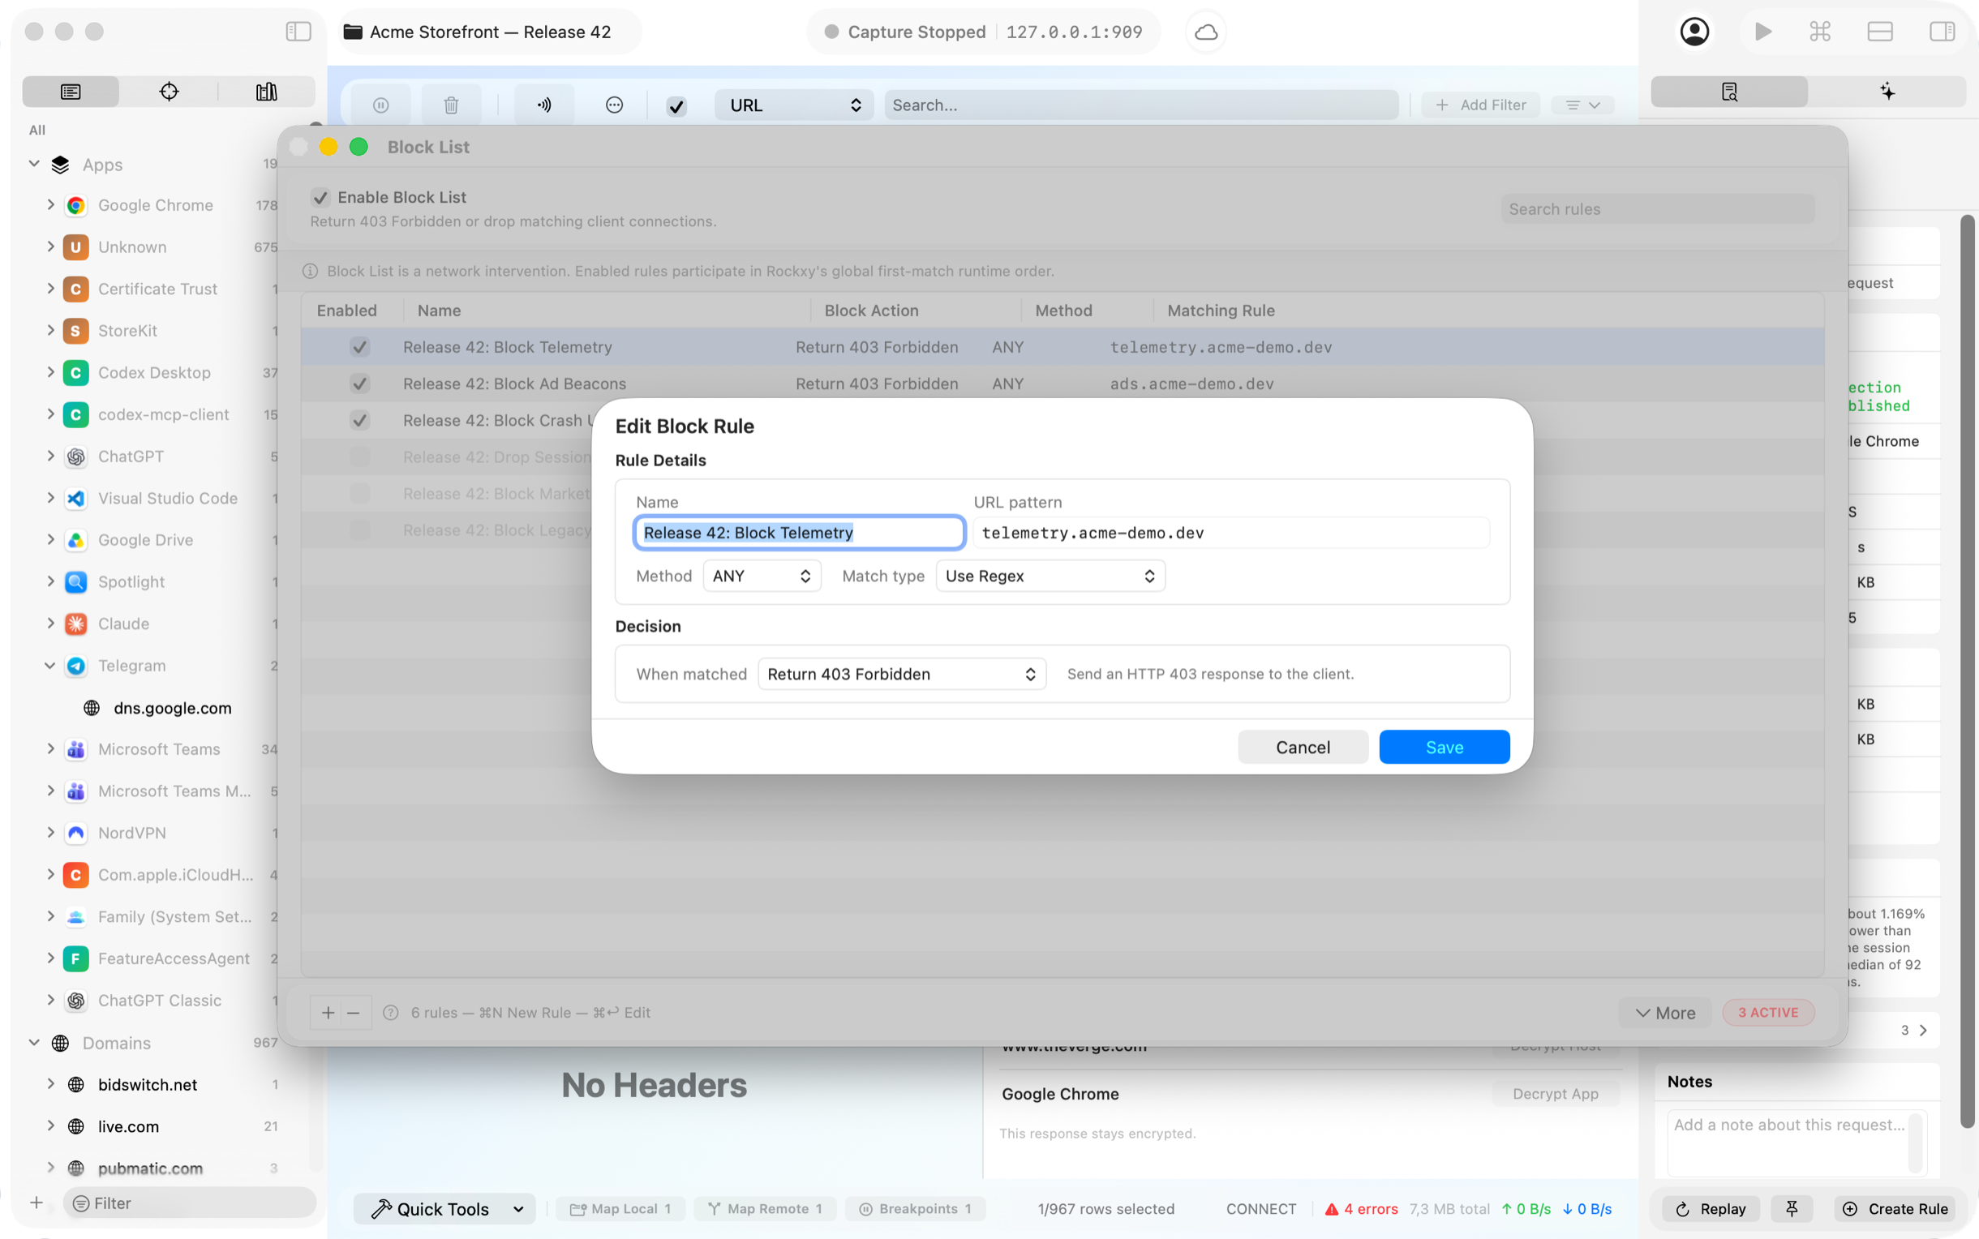Viewport: 1979px width, 1239px height.
Task: Start capture with the play icon
Action: [1762, 31]
